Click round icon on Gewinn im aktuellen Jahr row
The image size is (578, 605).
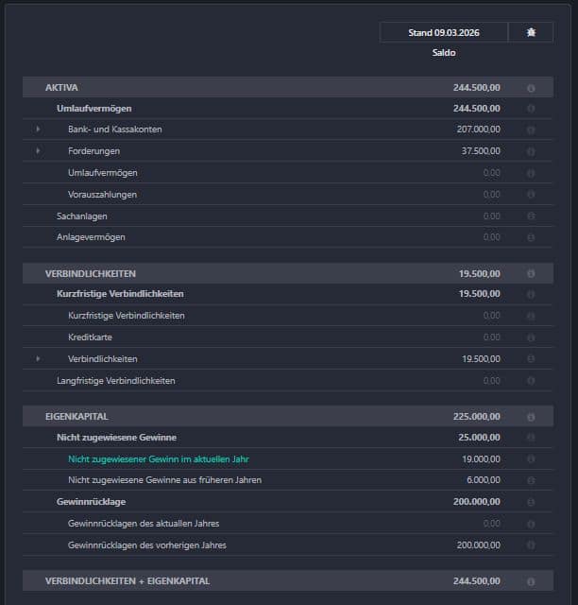coord(531,459)
